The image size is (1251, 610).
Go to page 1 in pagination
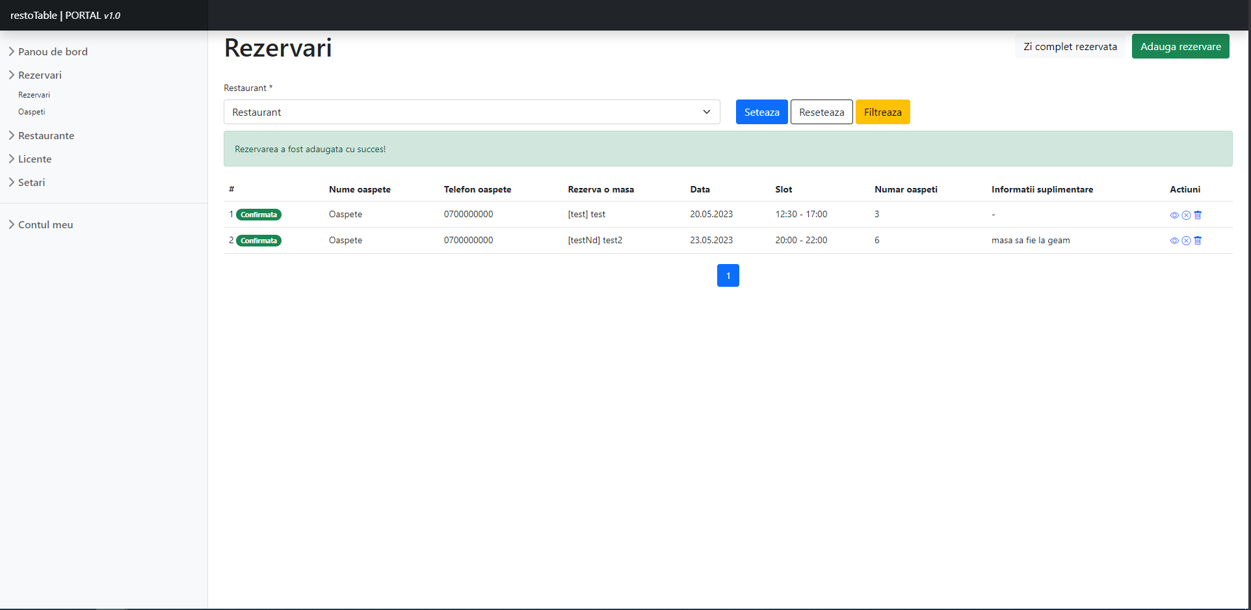tap(728, 276)
